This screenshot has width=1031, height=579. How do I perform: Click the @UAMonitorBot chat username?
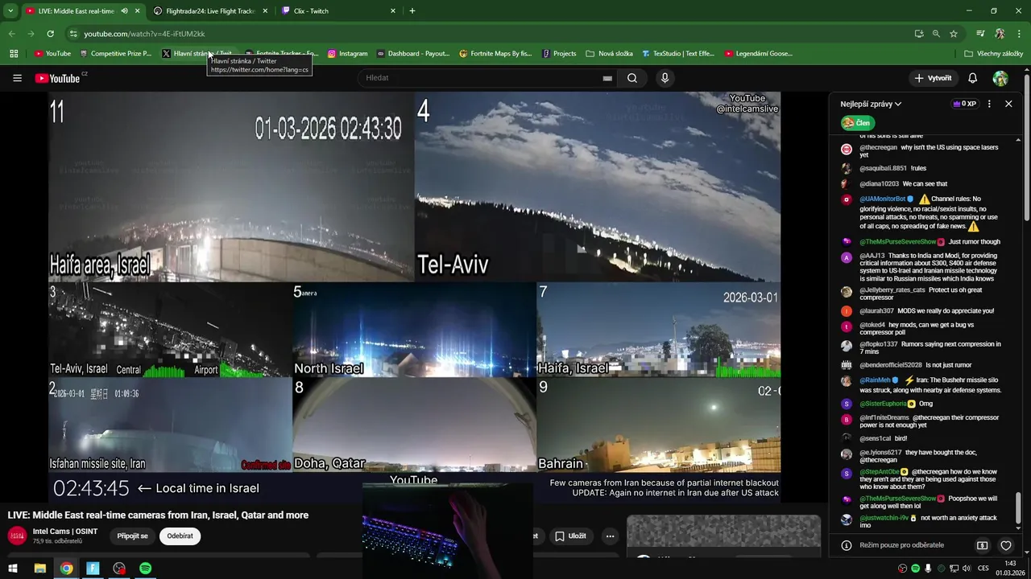pos(882,199)
